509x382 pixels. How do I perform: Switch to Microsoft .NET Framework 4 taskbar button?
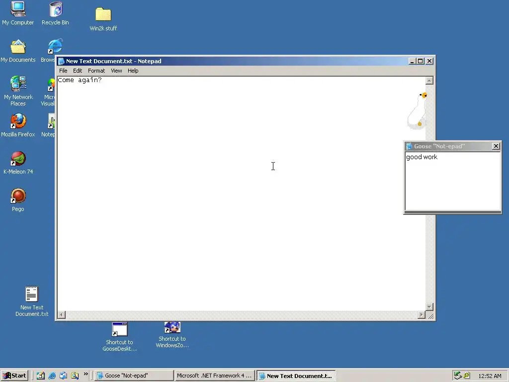[x=215, y=376]
